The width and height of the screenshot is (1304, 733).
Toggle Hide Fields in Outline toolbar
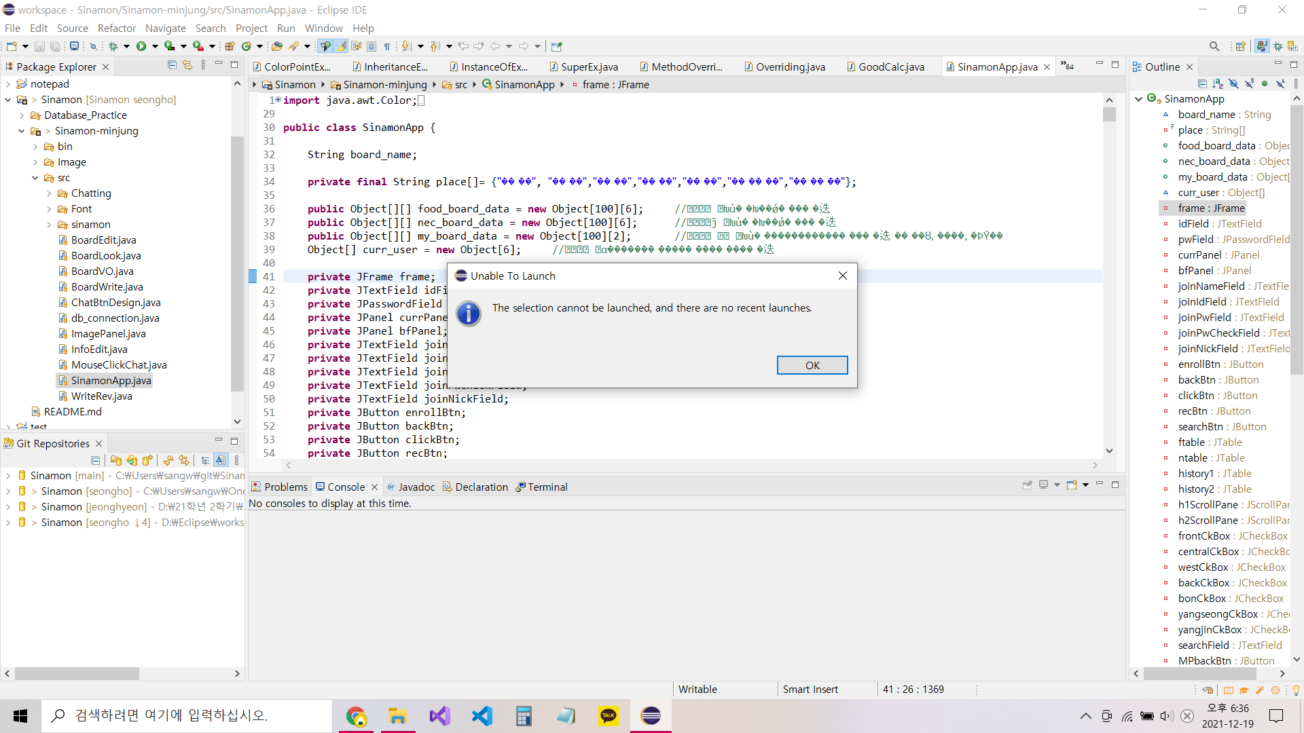(x=1233, y=83)
